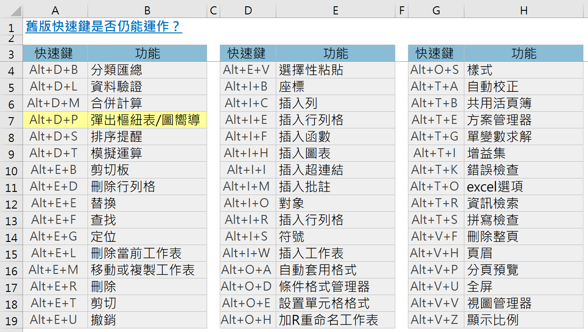This screenshot has width=588, height=332.
Task: Select the 視圖管理器 cell
Action: point(523,303)
